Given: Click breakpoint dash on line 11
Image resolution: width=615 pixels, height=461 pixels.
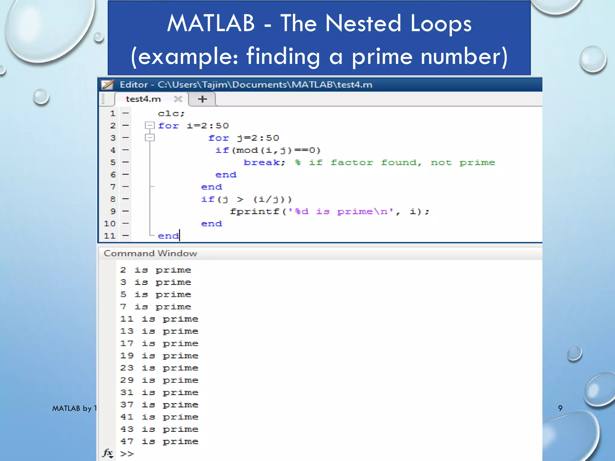Looking at the screenshot, I should (126, 236).
